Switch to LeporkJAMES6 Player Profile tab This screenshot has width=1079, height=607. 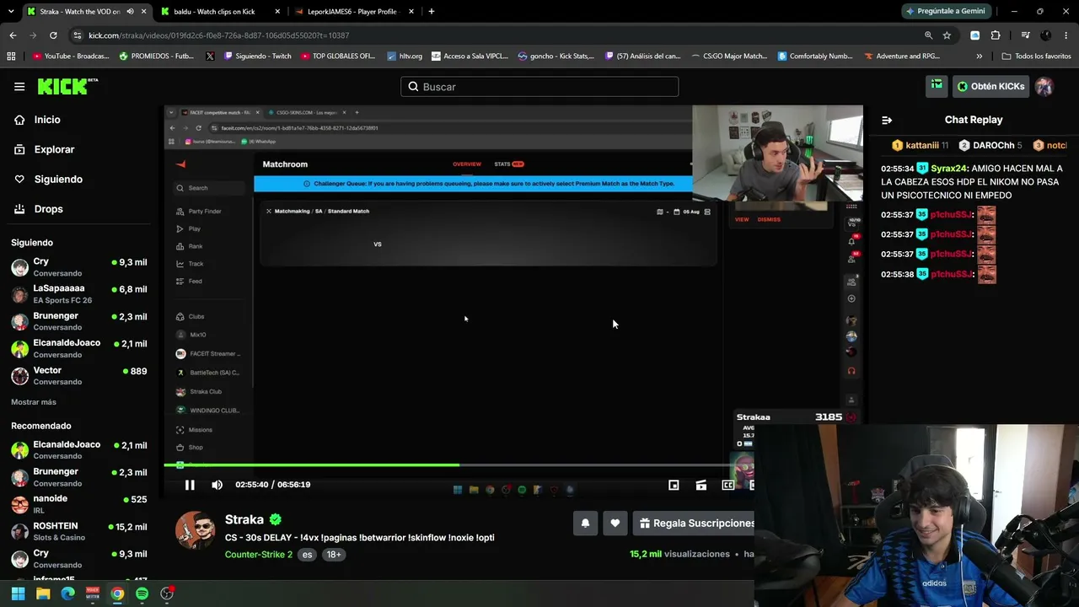[x=352, y=12]
